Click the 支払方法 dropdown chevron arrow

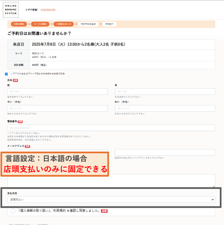213,200
